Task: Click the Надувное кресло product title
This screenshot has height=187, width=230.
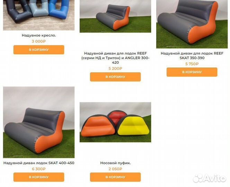Action: 39,35
